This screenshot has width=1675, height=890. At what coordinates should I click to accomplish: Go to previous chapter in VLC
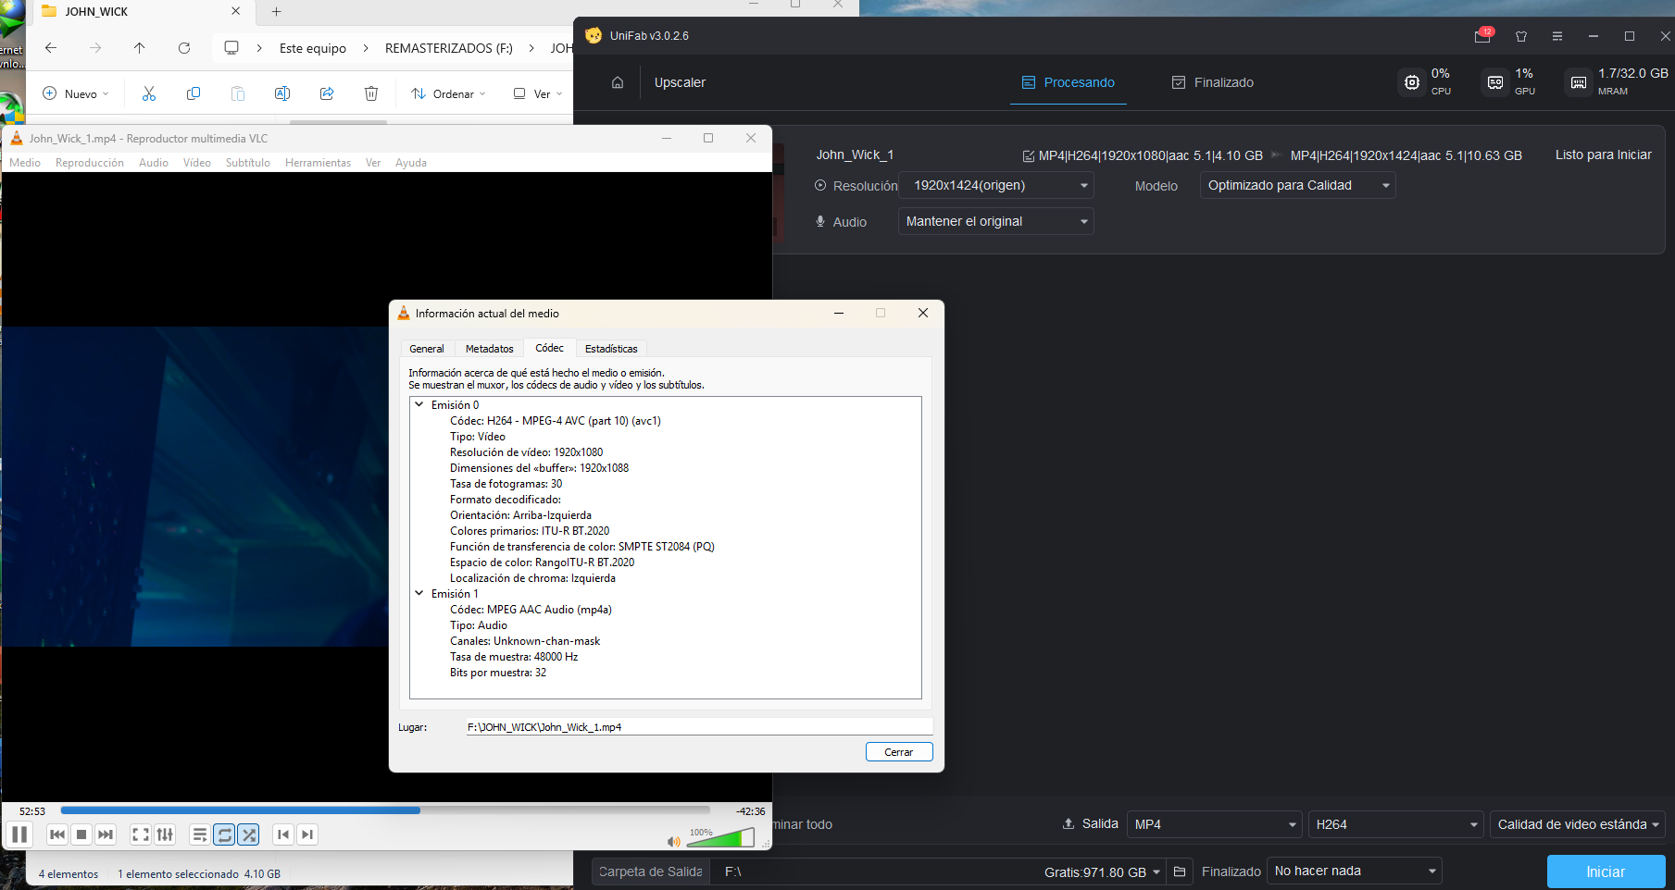pos(283,834)
